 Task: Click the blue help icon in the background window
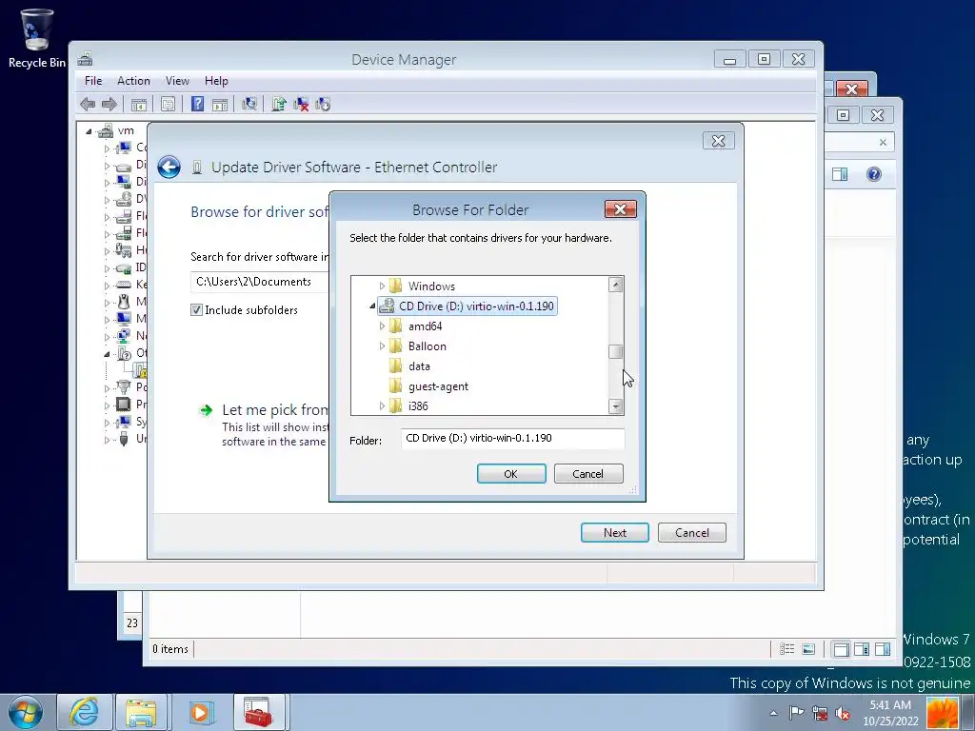[874, 174]
